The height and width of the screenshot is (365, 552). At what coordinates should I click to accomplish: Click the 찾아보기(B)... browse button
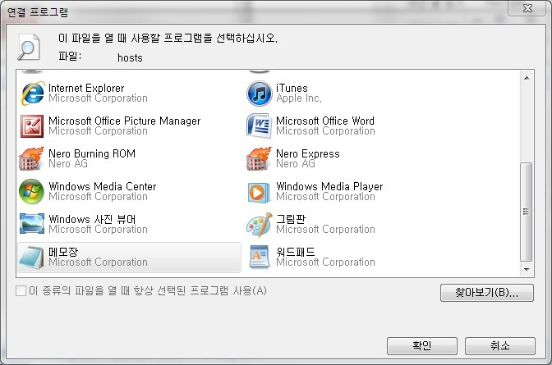(x=487, y=293)
